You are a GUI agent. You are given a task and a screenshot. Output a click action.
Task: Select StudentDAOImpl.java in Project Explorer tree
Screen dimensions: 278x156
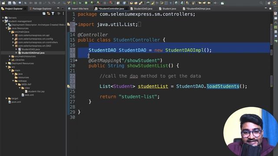[33, 53]
